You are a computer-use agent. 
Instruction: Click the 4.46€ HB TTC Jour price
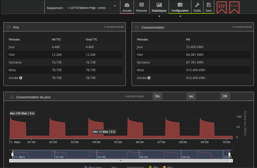coord(56,47)
